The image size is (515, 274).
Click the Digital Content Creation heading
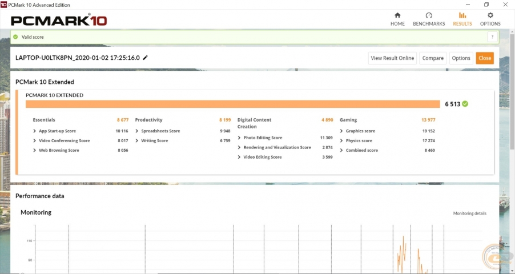(254, 123)
